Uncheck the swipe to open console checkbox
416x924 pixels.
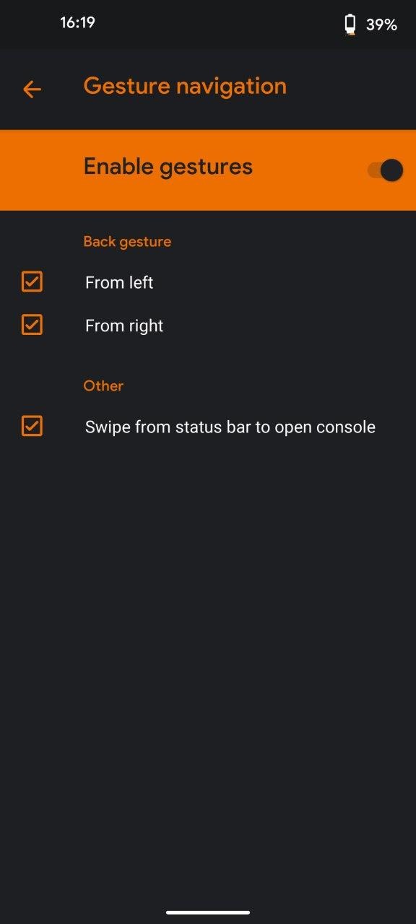pyautogui.click(x=32, y=426)
